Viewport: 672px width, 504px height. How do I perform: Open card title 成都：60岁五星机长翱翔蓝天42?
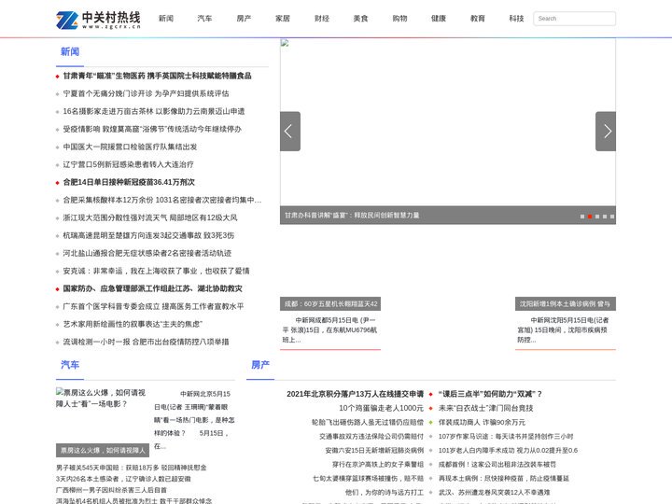click(330, 304)
